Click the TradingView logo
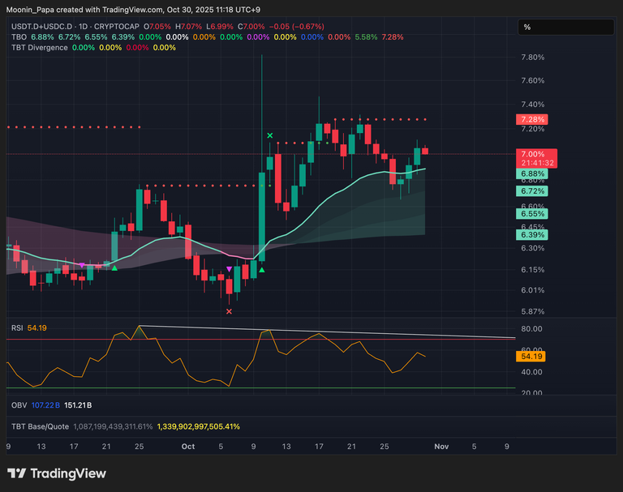The height and width of the screenshot is (492, 623). pos(57,473)
